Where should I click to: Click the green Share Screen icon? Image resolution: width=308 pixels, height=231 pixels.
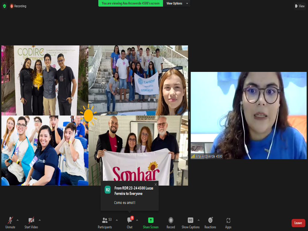151,220
